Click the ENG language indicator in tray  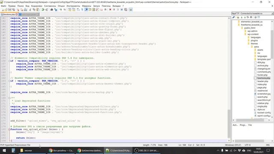[x=249, y=150]
